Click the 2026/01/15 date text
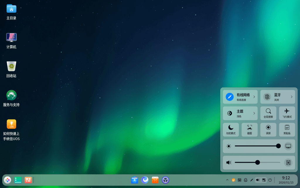The height and width of the screenshot is (188, 300). point(286,183)
